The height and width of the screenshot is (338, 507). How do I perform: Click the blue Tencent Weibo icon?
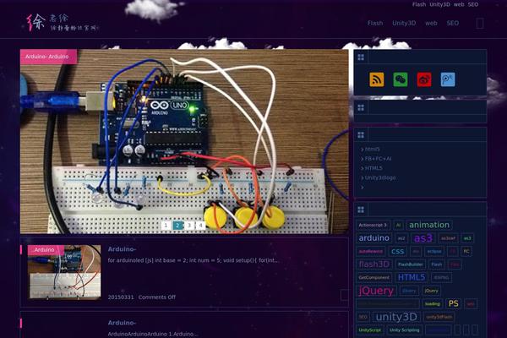(x=448, y=79)
